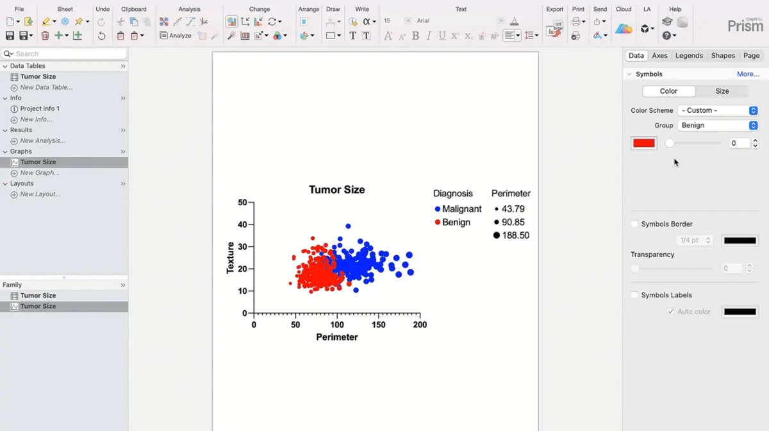The image size is (769, 431).
Task: Click the print printer icon
Action: [x=575, y=22]
